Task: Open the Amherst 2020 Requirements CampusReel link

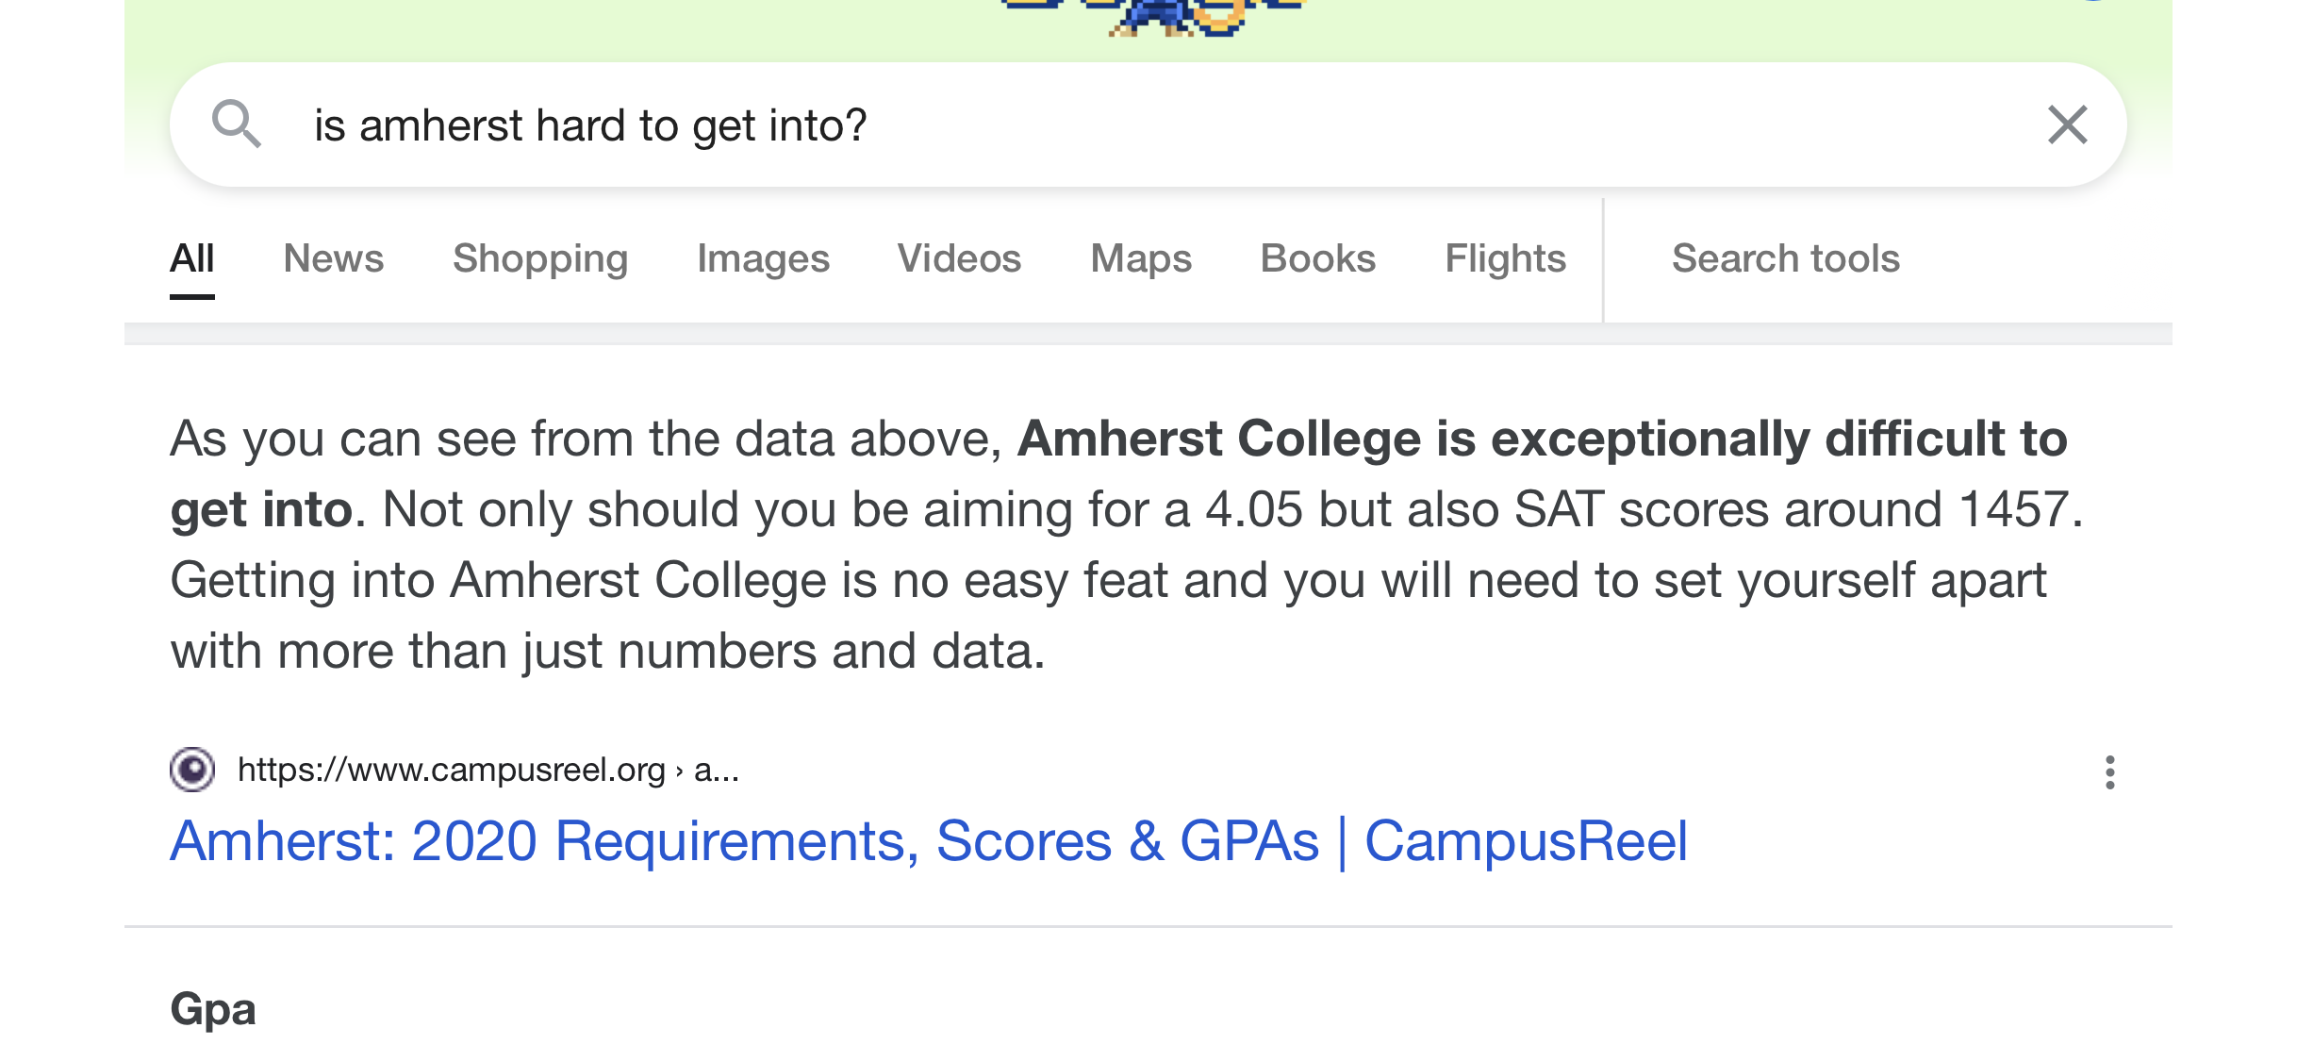Action: [x=929, y=841]
